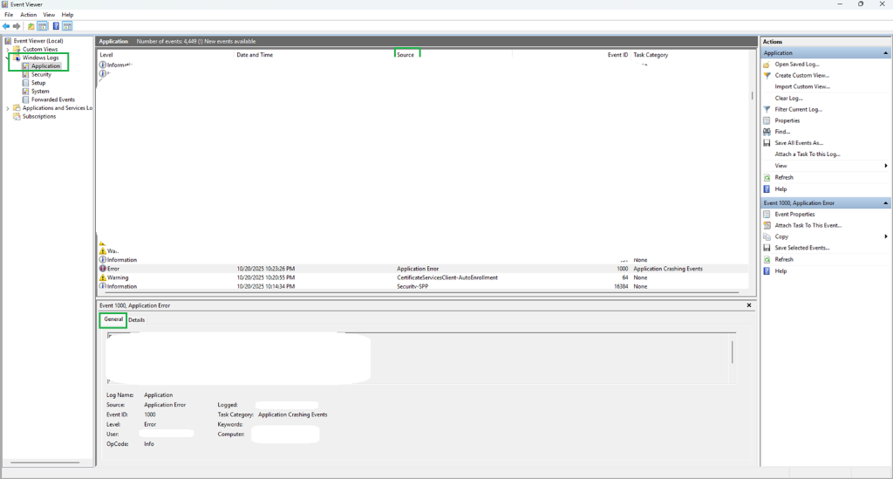
Task: Click the Event Viewer (Local) root icon
Action: pyautogui.click(x=8, y=41)
